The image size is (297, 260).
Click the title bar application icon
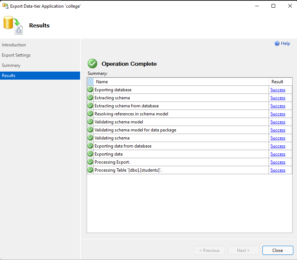coord(5,6)
